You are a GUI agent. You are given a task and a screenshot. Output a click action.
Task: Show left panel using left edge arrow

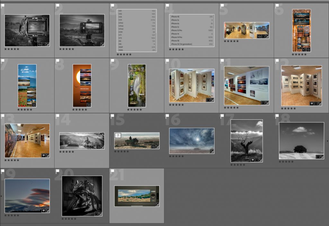(1, 196)
